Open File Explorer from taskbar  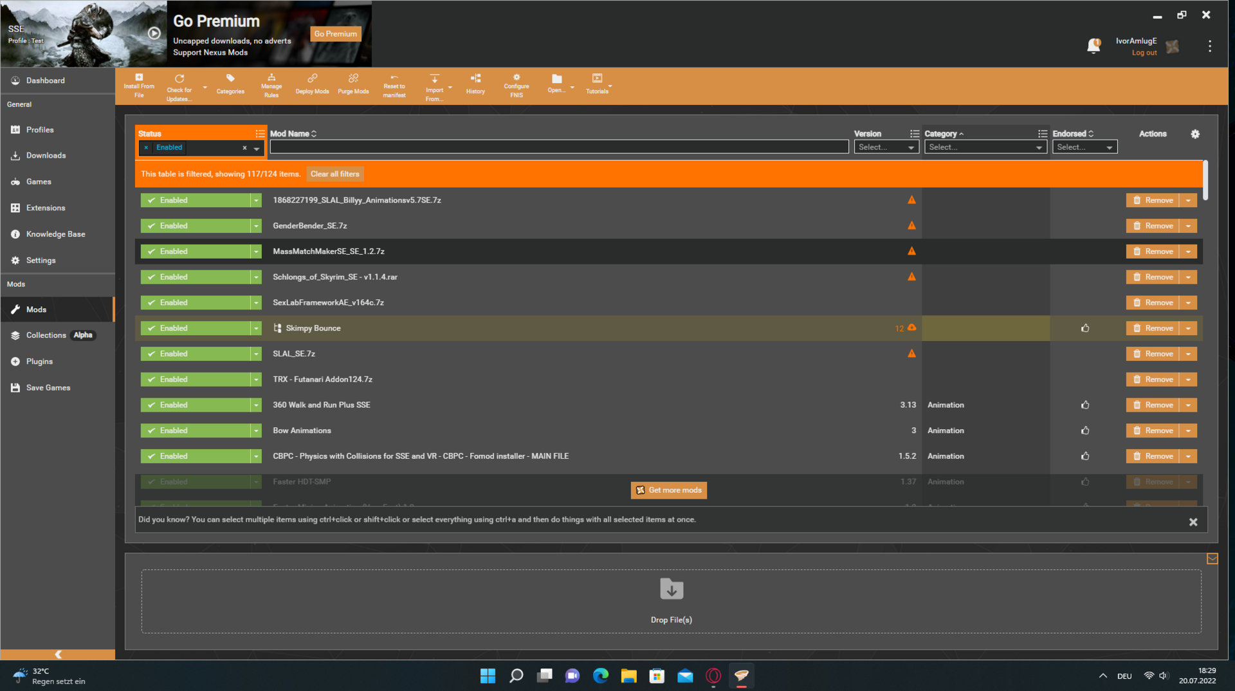[x=628, y=676]
